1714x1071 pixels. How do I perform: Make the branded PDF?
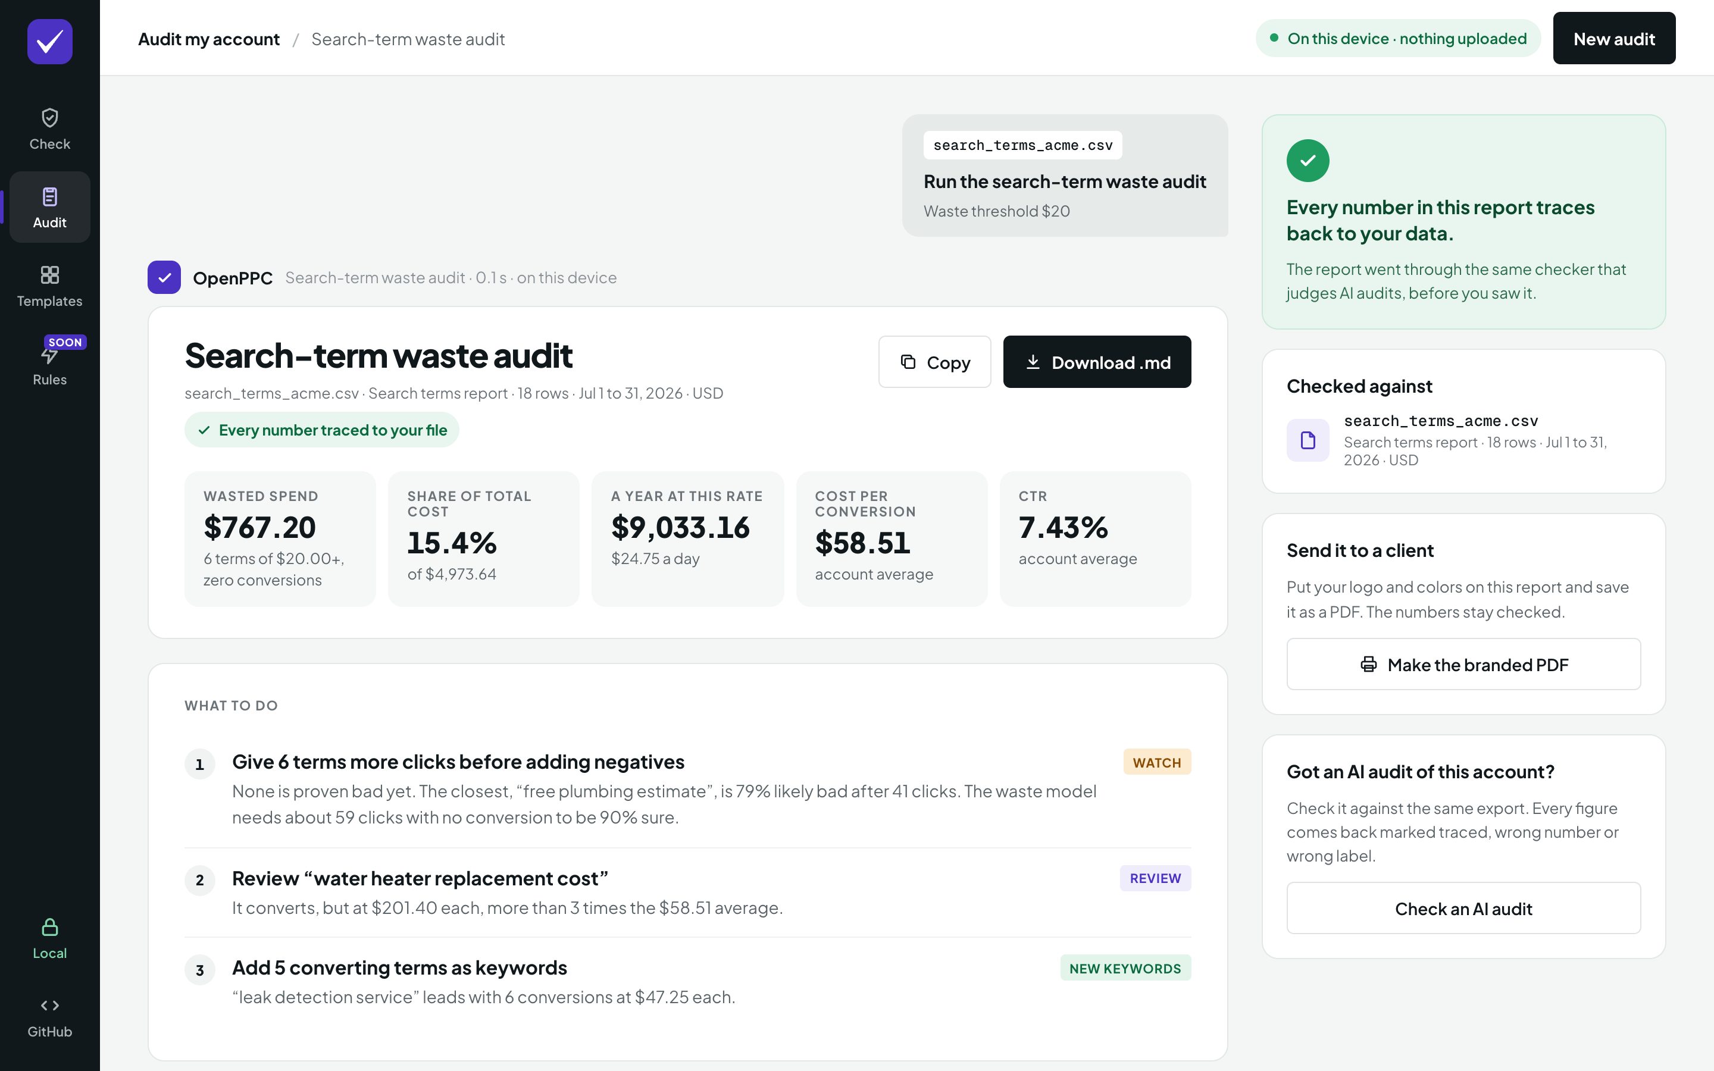point(1463,665)
